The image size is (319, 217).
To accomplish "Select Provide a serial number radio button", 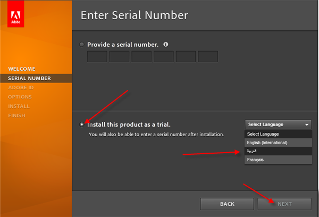I will coord(82,45).
